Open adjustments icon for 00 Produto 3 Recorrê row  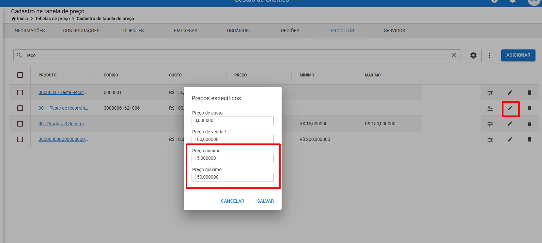pyautogui.click(x=490, y=124)
